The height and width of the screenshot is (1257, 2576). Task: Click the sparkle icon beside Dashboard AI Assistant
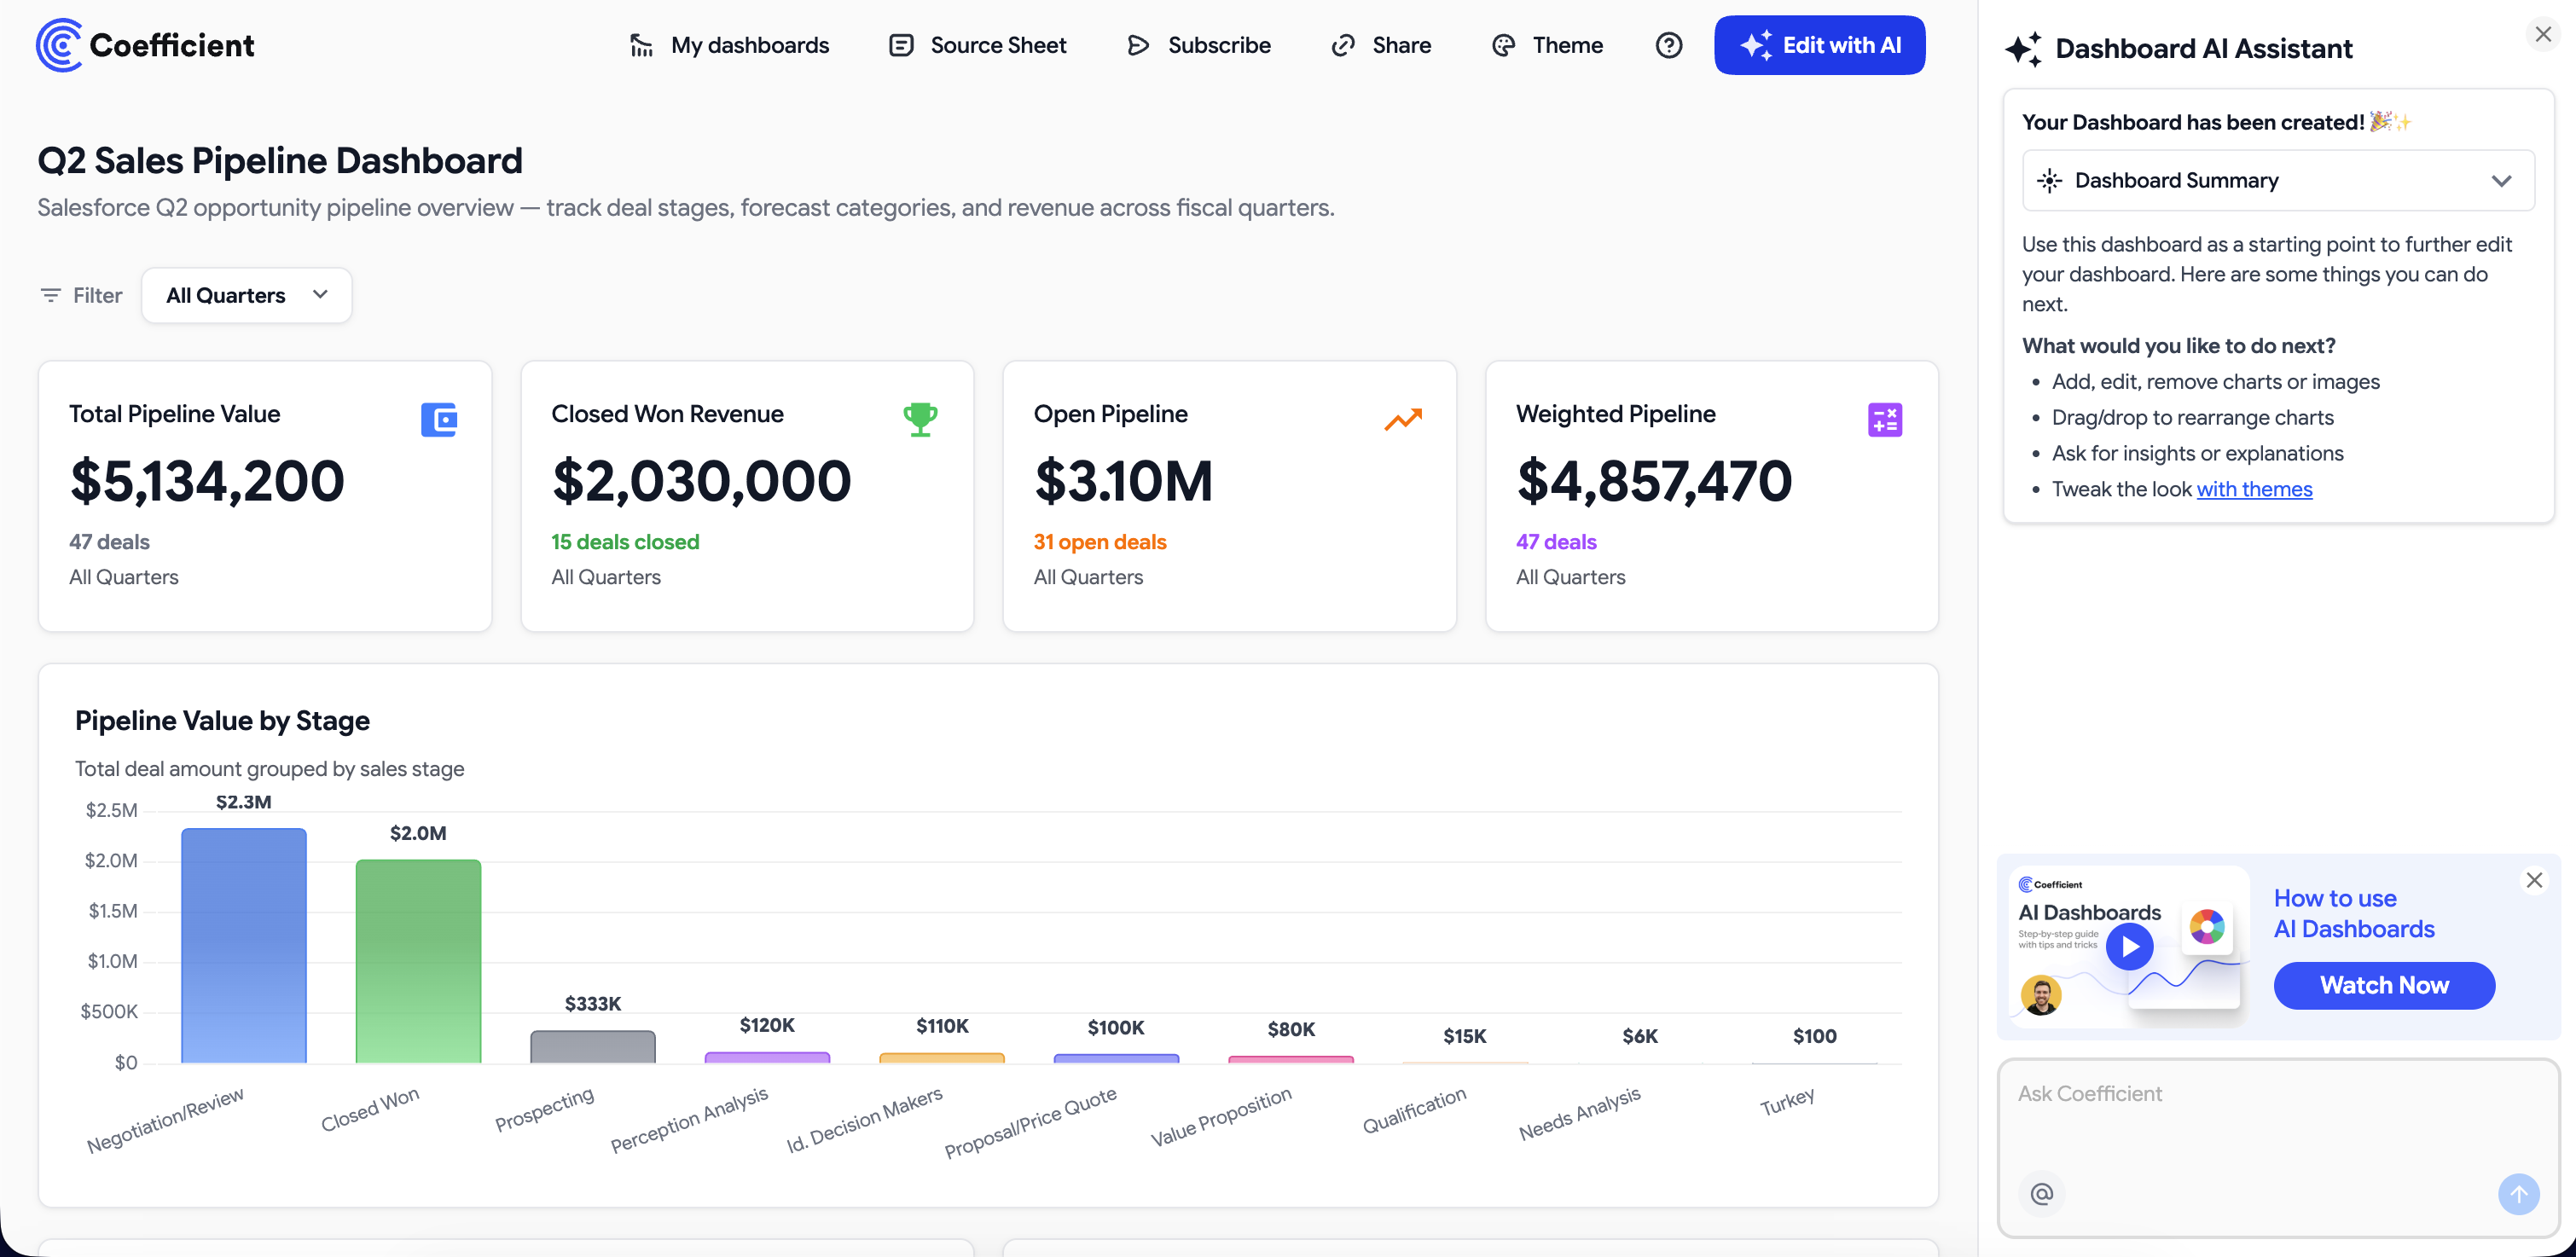click(2024, 48)
